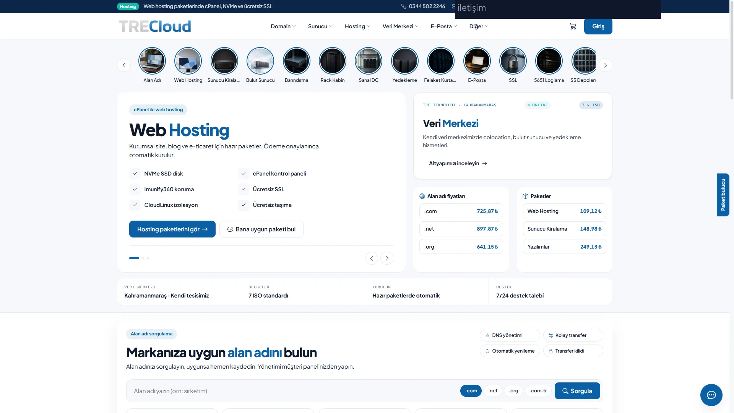Open the shopping cart icon

573,26
